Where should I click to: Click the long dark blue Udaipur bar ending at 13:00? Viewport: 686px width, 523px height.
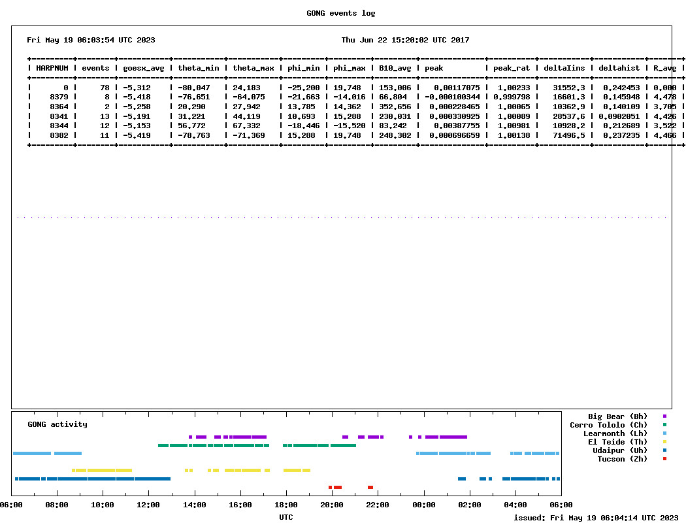click(152, 479)
